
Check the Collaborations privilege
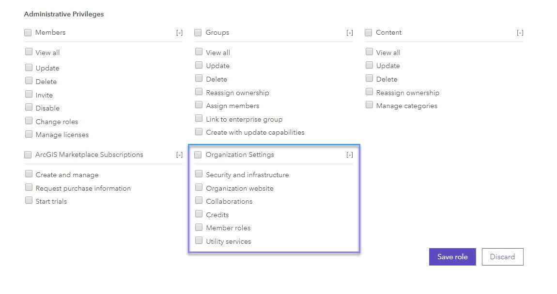tap(199, 201)
